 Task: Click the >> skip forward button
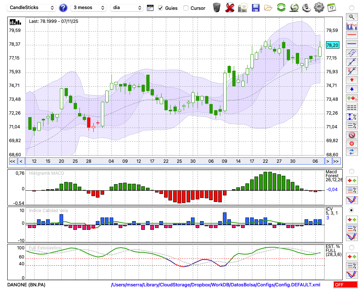pos(337,161)
